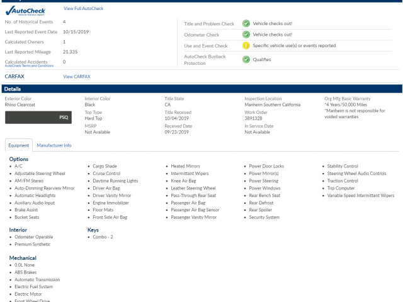Click the 'Stability Control' option
This screenshot has height=302, width=403.
343,166
